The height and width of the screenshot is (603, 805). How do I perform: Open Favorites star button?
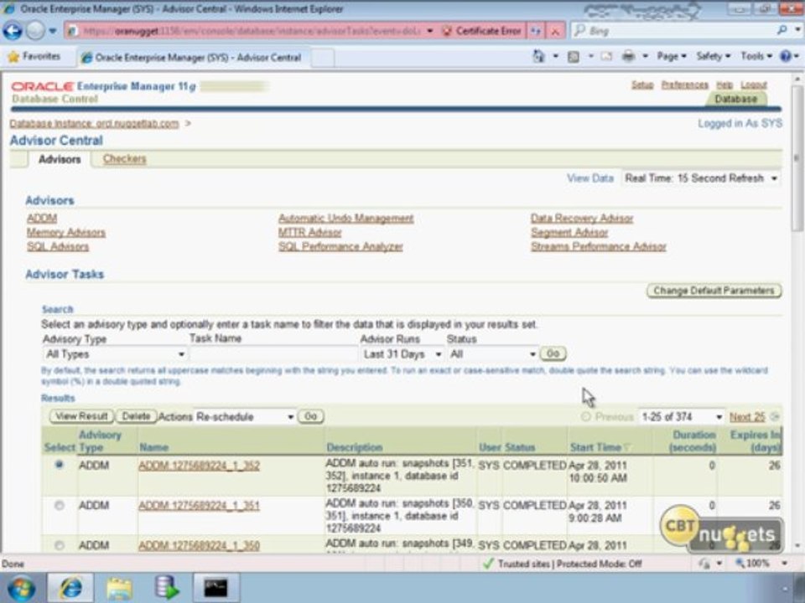coord(34,56)
